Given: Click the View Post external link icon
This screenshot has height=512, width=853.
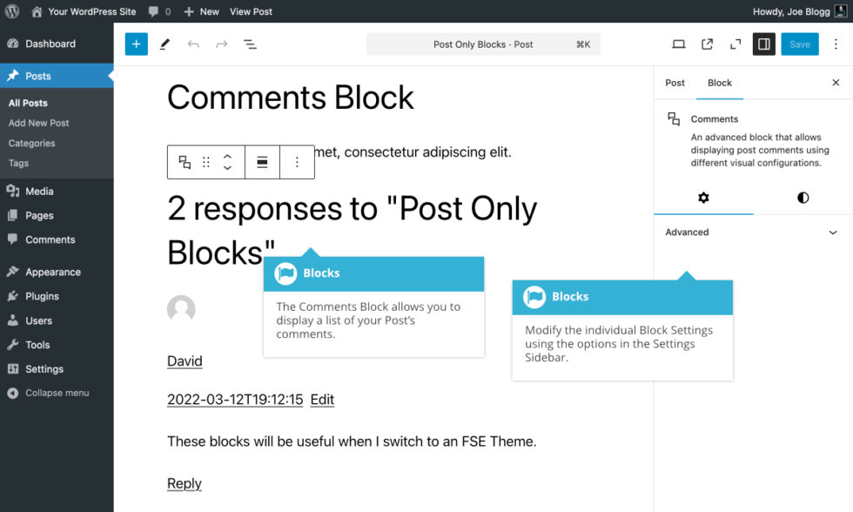Looking at the screenshot, I should [707, 44].
